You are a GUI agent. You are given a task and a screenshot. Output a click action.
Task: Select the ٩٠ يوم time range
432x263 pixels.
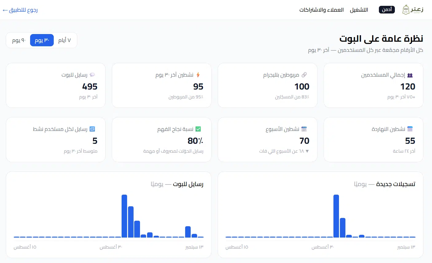click(x=19, y=40)
